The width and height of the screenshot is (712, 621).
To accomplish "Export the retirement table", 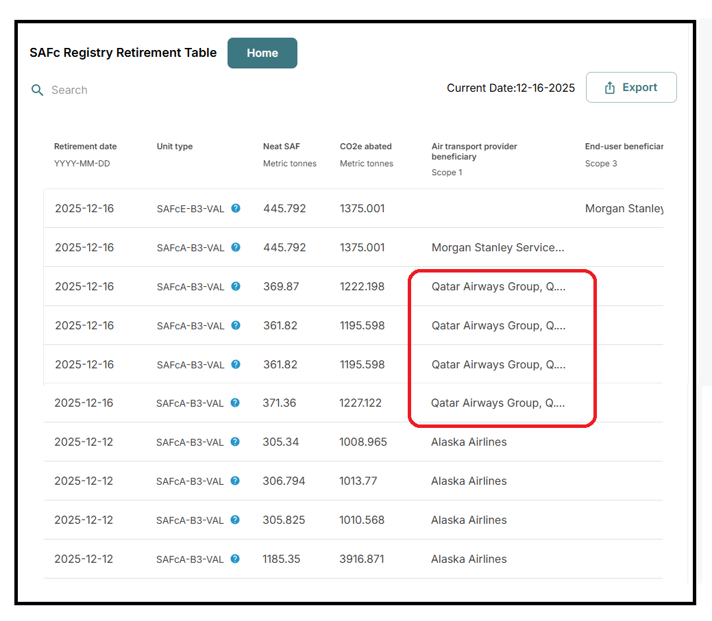I will (630, 87).
